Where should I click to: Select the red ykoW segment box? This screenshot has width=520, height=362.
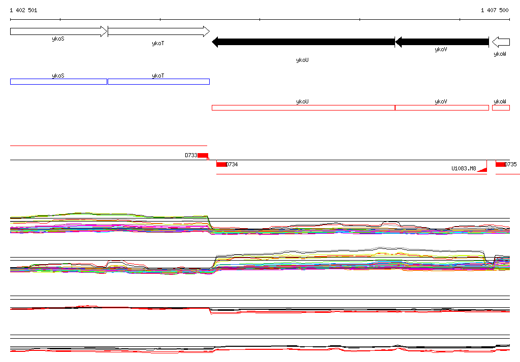[501, 107]
